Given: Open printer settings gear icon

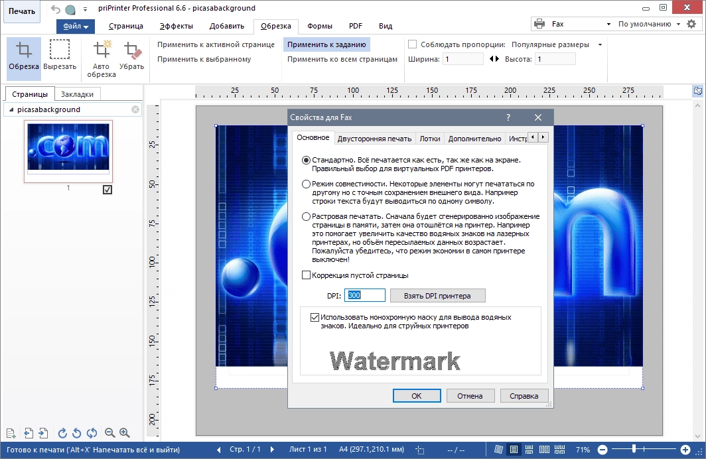Looking at the screenshot, I should pos(691,25).
